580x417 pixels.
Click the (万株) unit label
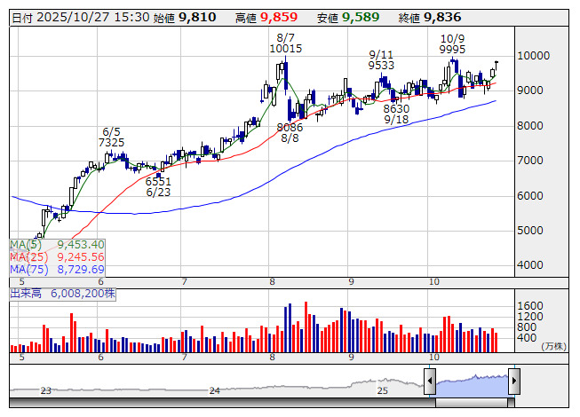[x=553, y=346]
